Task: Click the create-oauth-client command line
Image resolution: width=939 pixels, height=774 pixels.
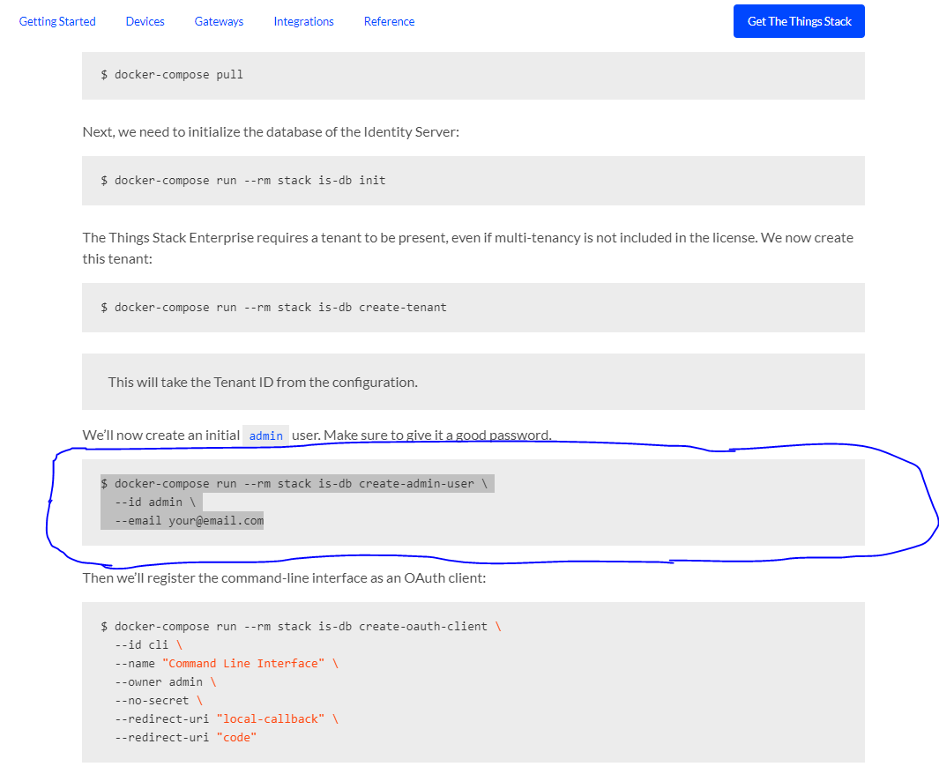Action: 301,627
